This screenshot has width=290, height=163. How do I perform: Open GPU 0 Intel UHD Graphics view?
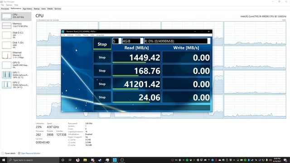(x=16, y=65)
